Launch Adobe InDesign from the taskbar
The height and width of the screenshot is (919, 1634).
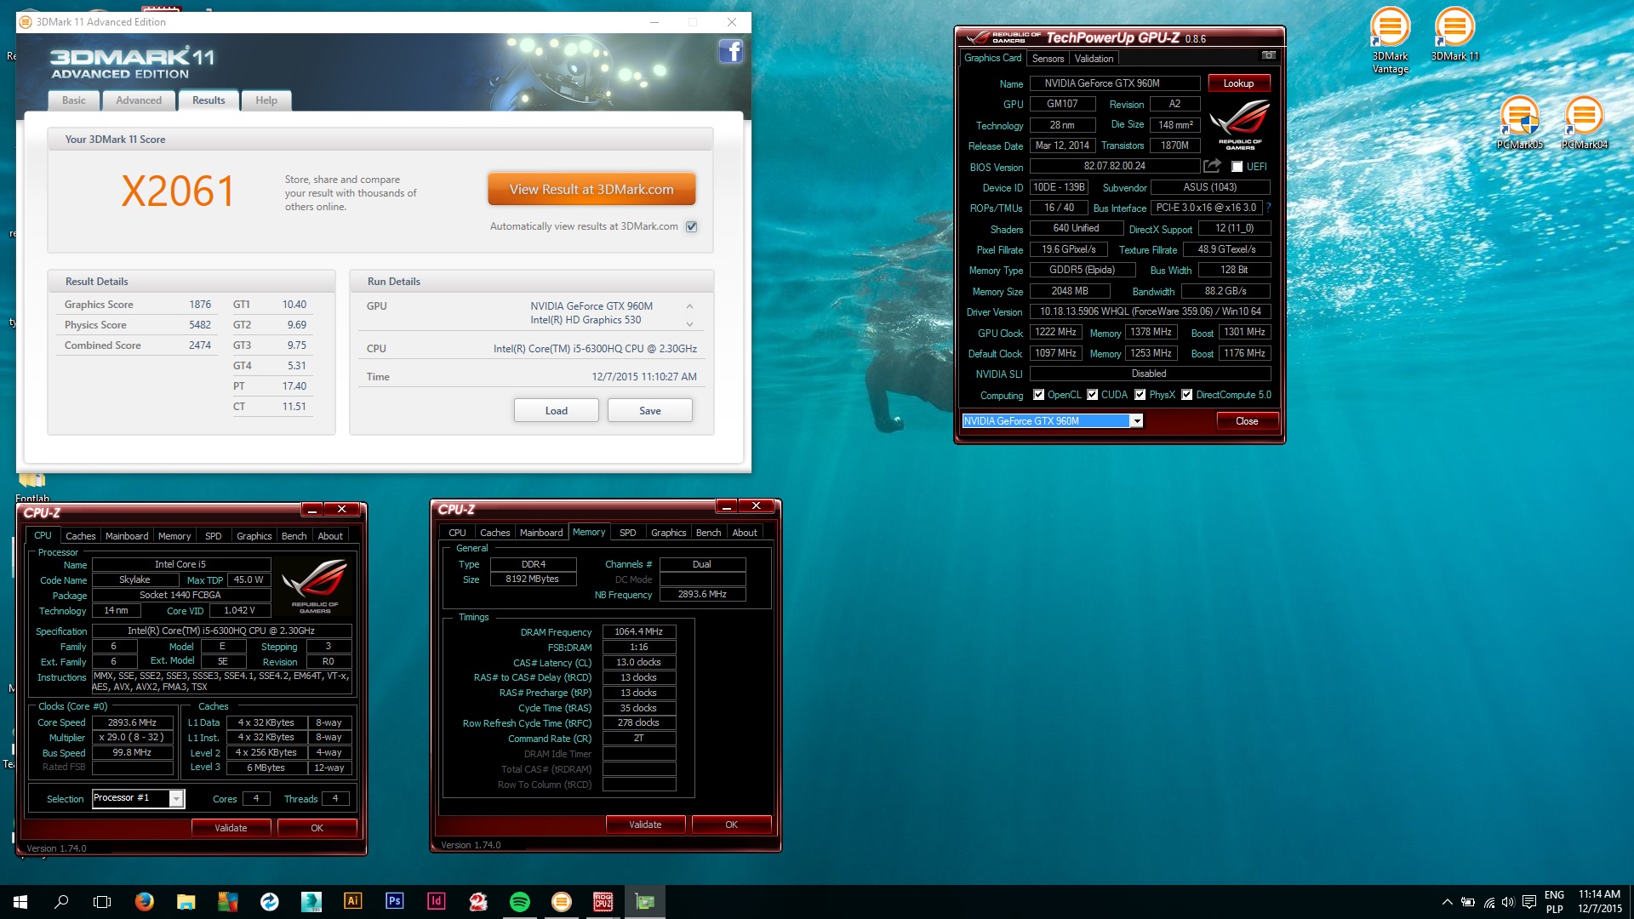[x=436, y=901]
